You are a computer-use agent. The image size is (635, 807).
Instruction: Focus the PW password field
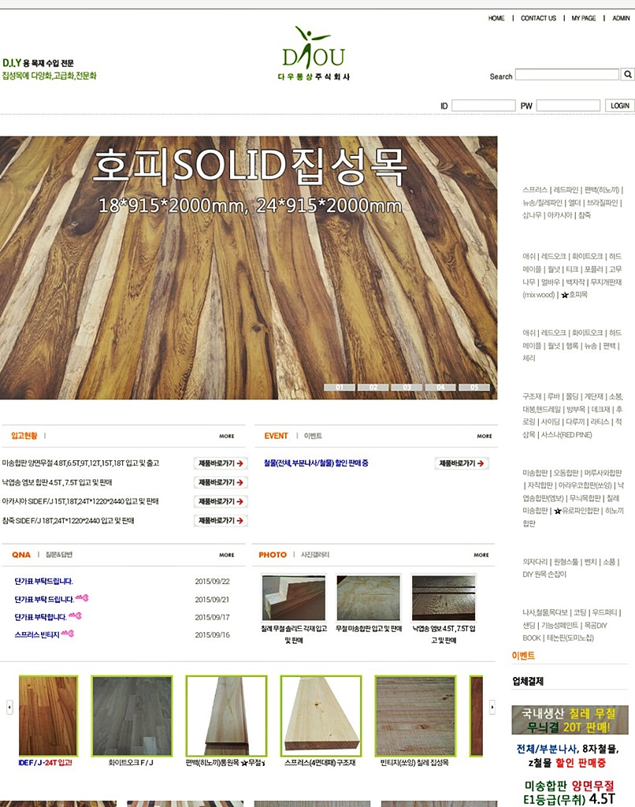point(568,106)
